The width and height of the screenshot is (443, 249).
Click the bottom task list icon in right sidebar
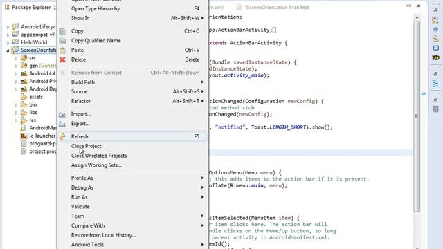pyautogui.click(x=435, y=109)
